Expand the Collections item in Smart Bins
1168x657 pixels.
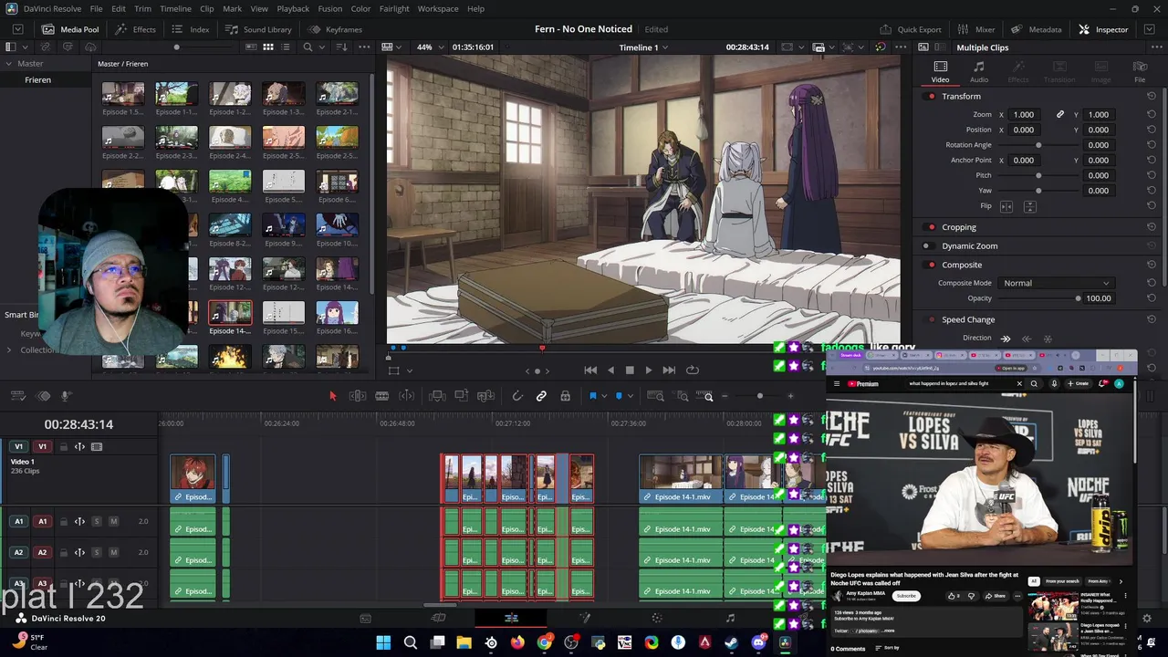tap(9, 349)
